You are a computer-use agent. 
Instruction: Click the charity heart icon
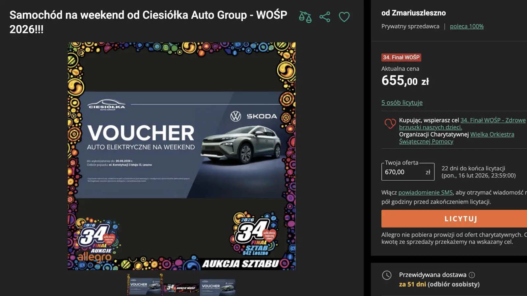point(390,123)
